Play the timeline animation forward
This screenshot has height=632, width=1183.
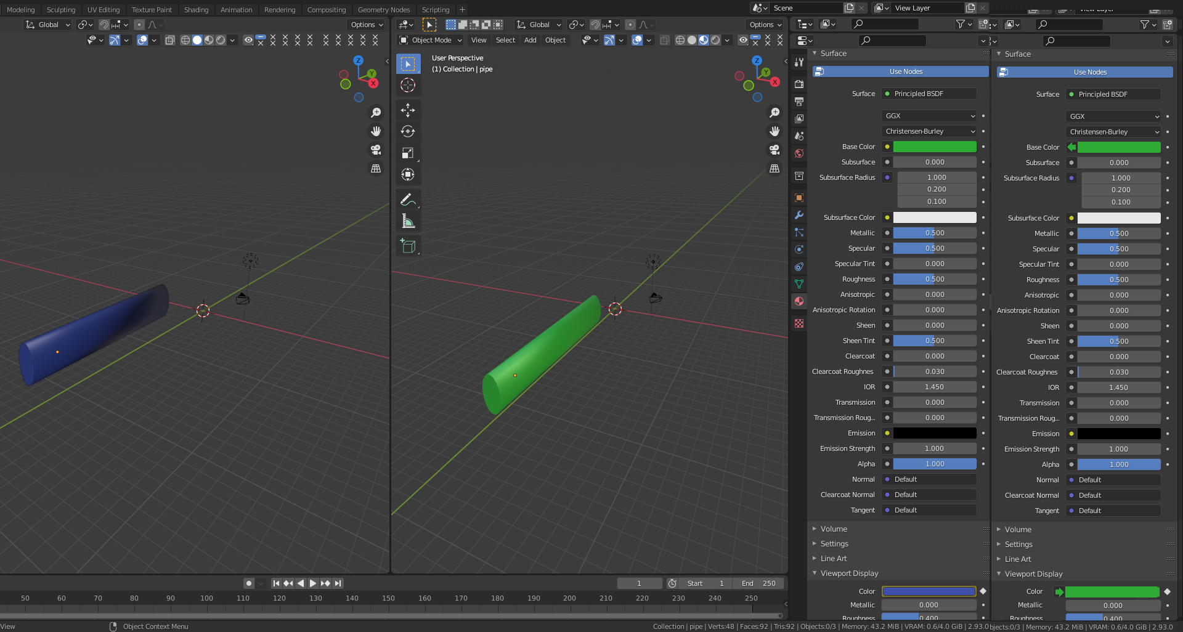click(313, 583)
